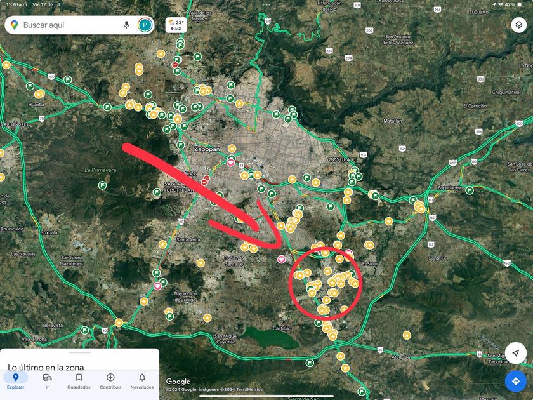533x400 pixels.
Task: Open the Guardados tab
Action: pyautogui.click(x=79, y=382)
